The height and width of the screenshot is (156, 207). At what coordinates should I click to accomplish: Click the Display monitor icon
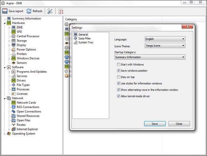click(x=14, y=45)
